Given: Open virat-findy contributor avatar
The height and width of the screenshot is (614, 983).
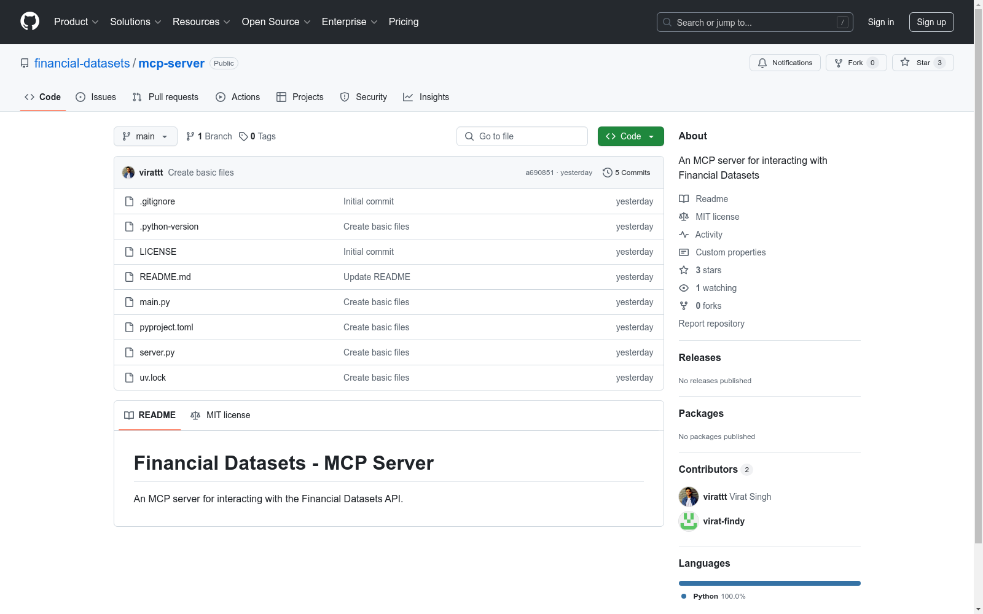Looking at the screenshot, I should coord(689,521).
